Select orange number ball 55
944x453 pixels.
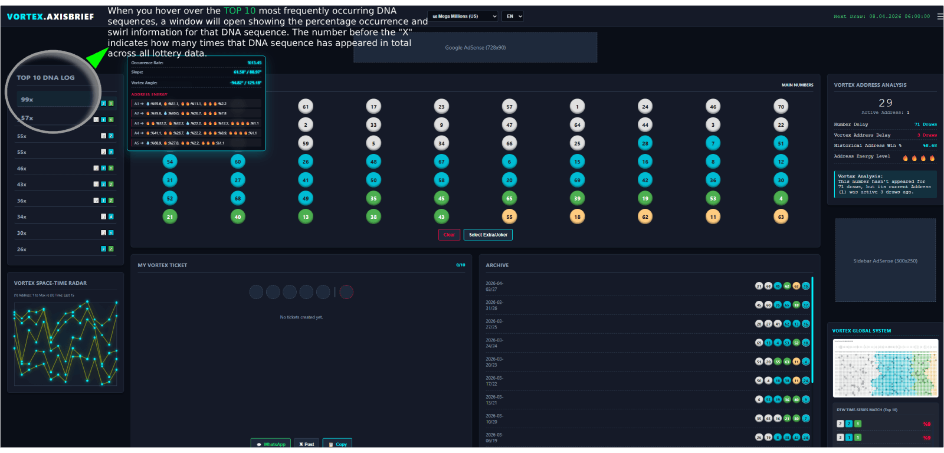pos(509,217)
